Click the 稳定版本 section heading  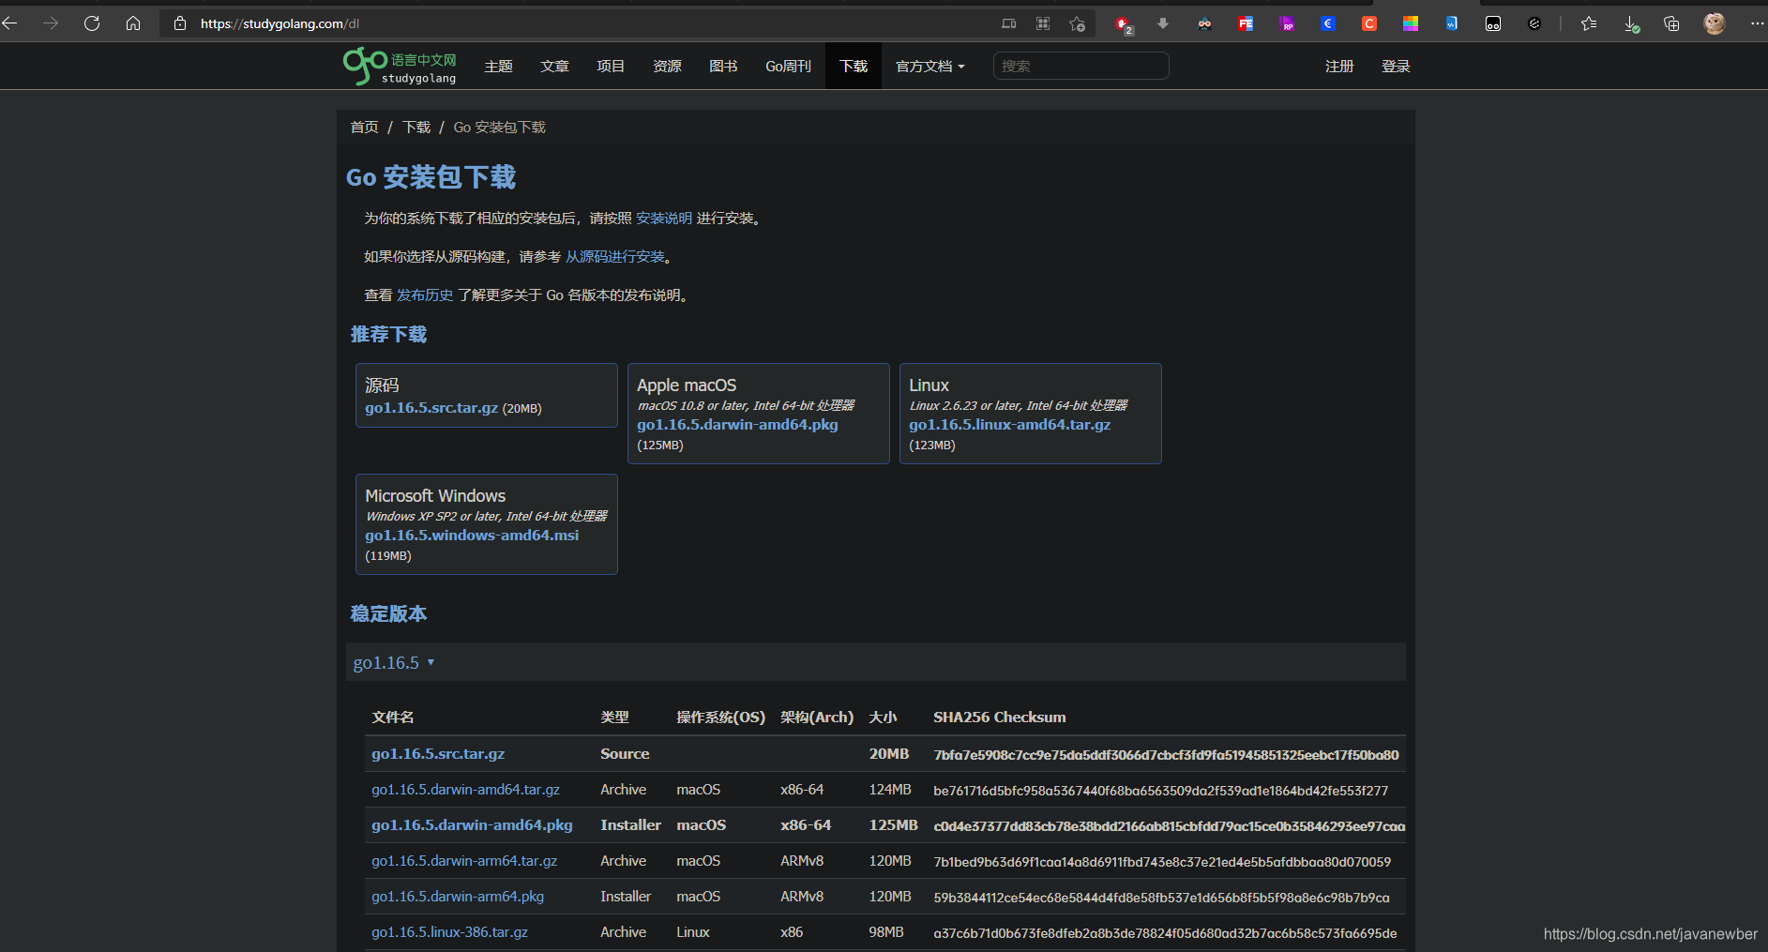[x=388, y=614]
